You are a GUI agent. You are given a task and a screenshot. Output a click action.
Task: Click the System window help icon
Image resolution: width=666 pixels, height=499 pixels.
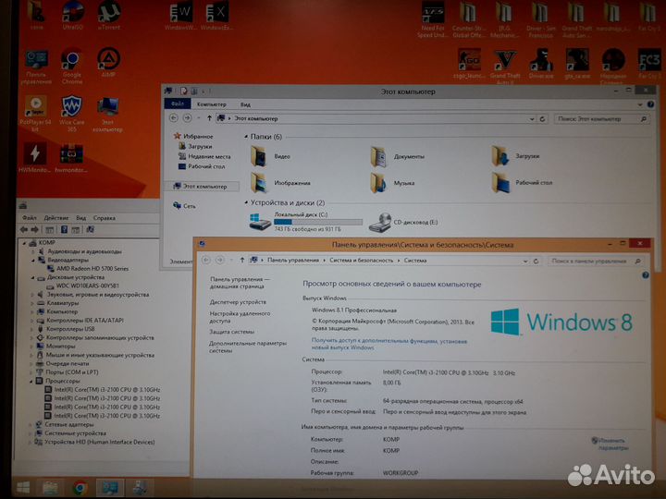point(646,275)
